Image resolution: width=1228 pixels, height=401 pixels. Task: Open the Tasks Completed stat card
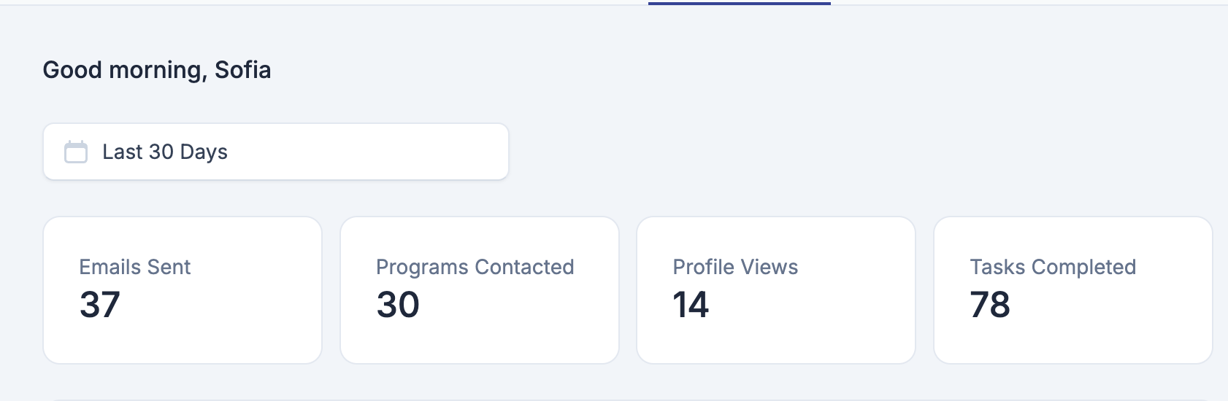coord(1073,290)
